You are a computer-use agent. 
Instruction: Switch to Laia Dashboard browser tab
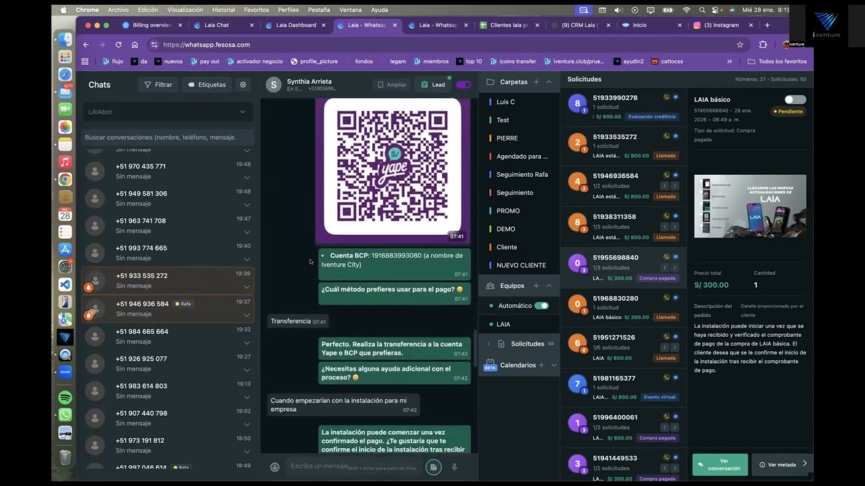[296, 25]
